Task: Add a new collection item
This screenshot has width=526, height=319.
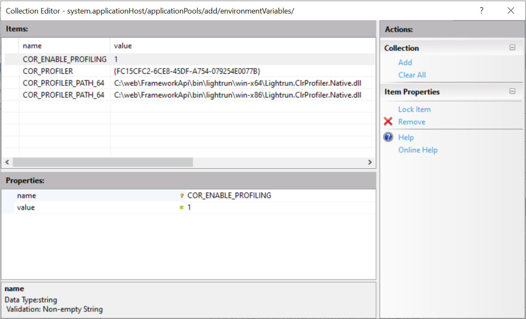Action: click(405, 63)
